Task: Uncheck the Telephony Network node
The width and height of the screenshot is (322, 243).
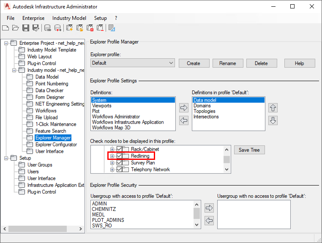Action: (119, 169)
